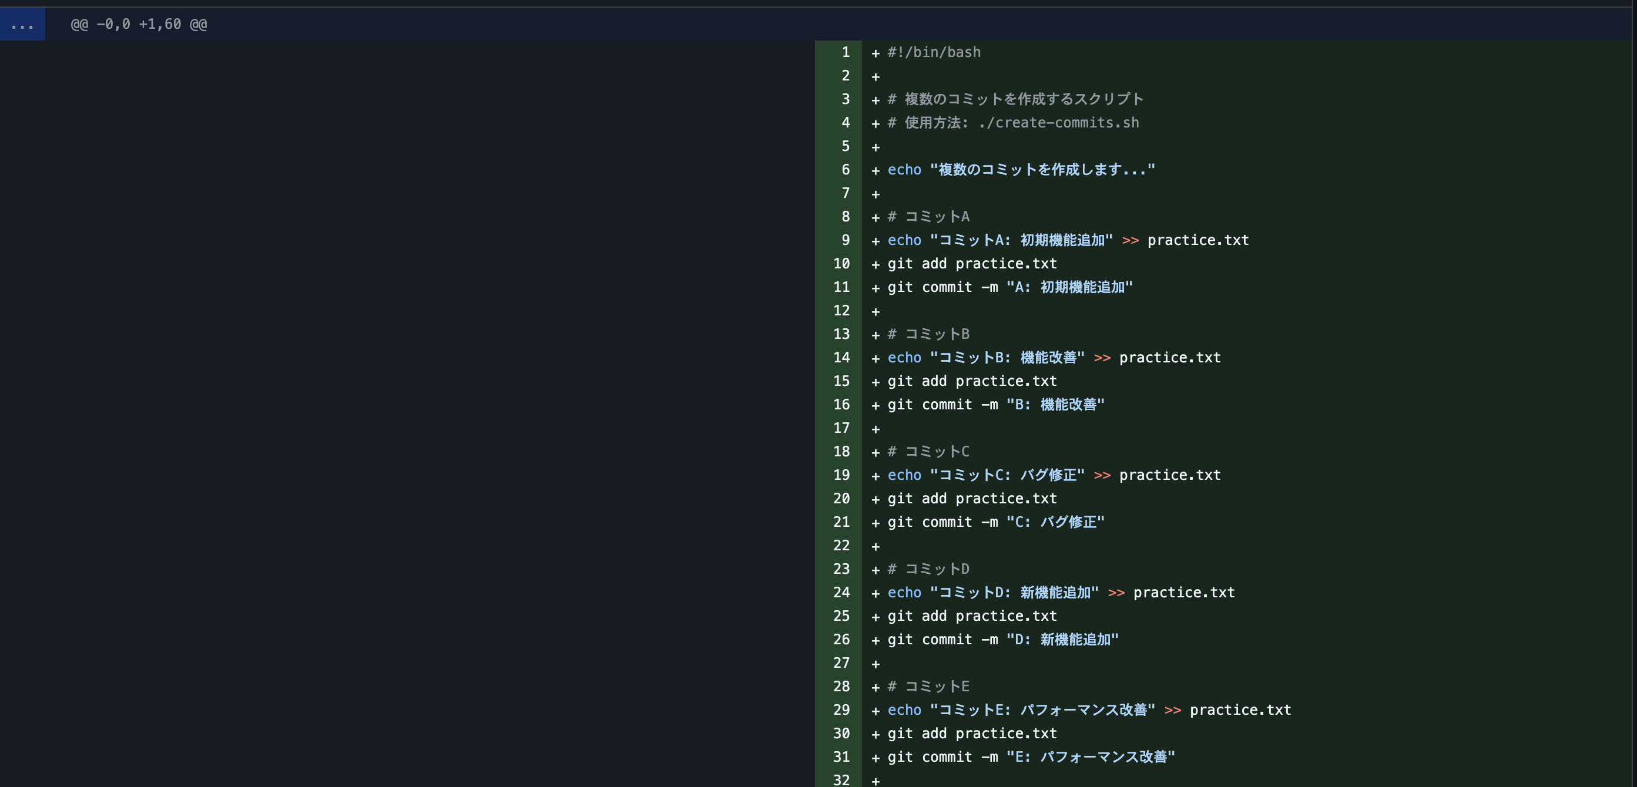Viewport: 1637px width, 787px height.
Task: Click the added line "#!/bin/bash"
Action: point(934,52)
